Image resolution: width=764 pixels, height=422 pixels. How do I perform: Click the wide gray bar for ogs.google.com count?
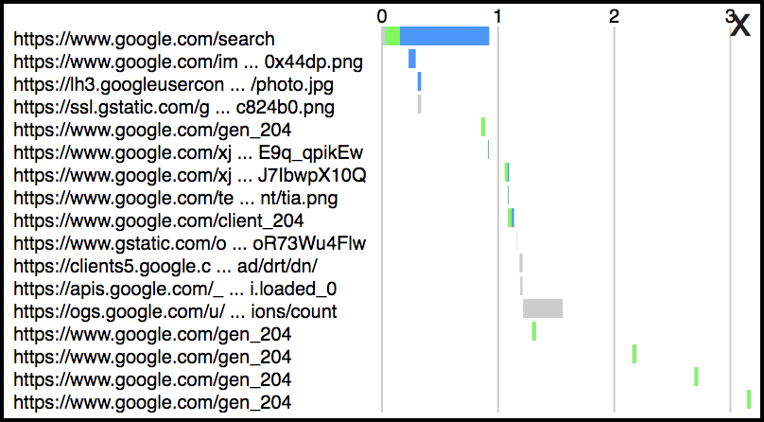tap(543, 308)
